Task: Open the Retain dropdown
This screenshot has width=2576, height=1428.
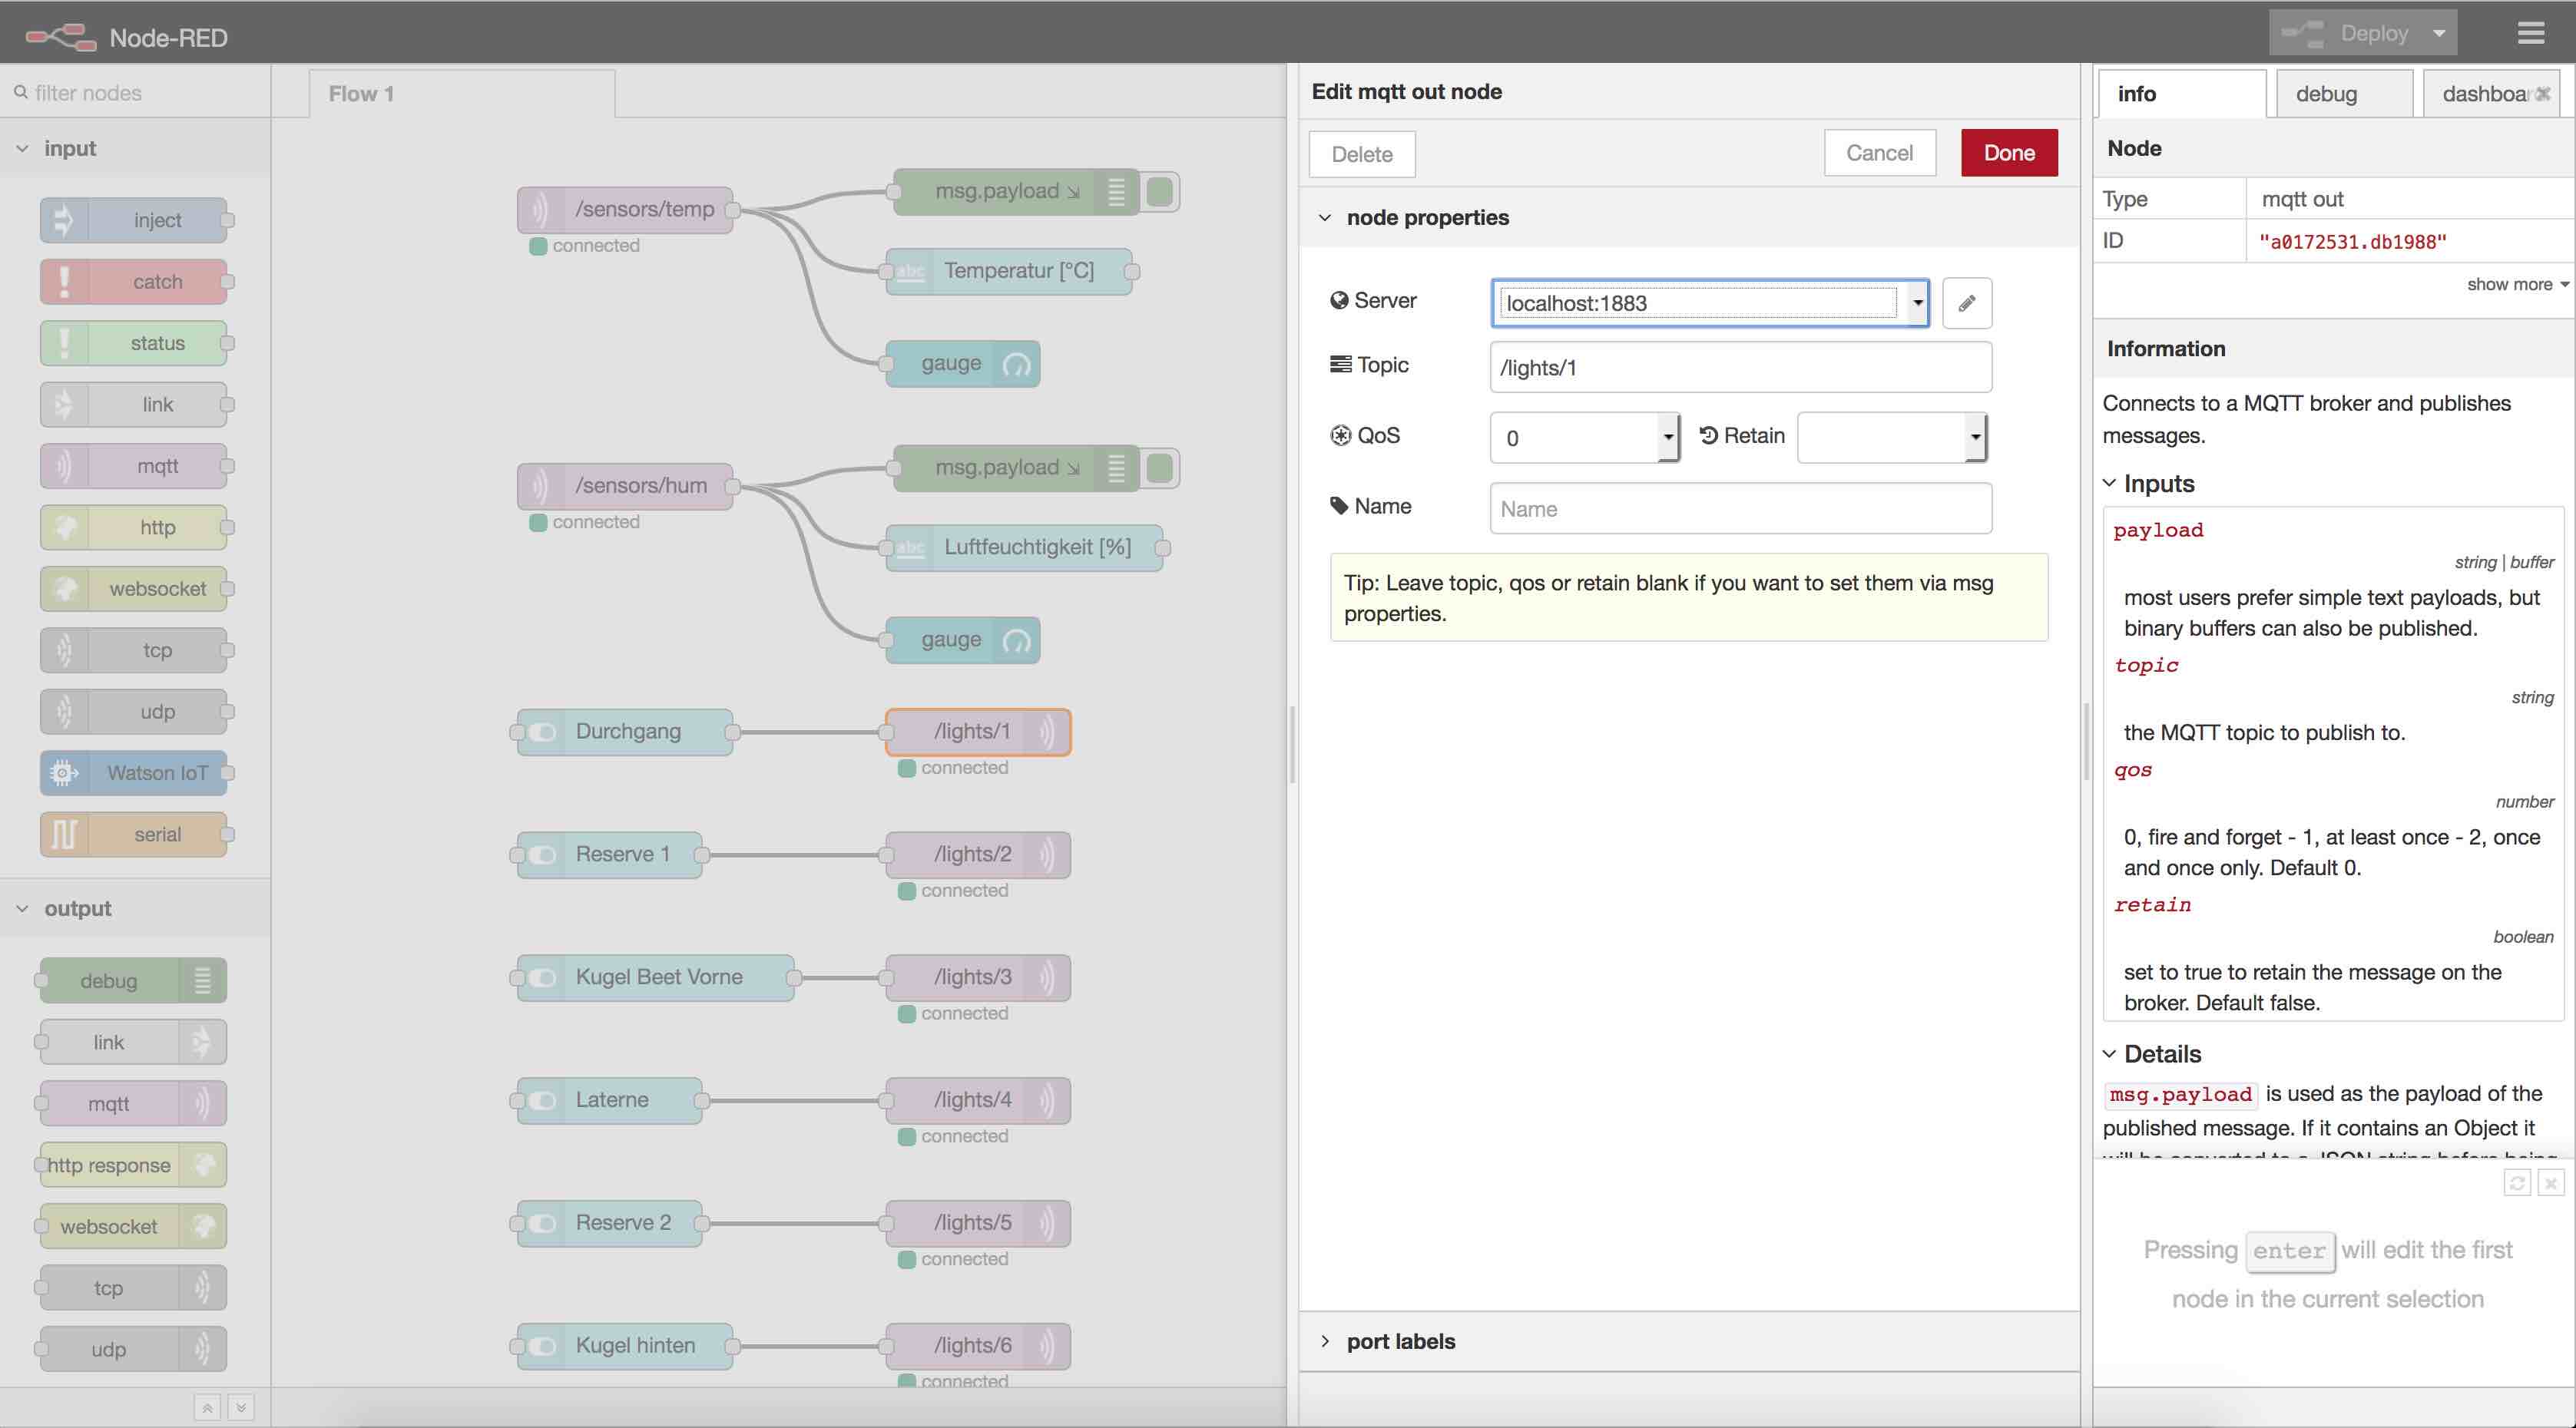Action: [x=1890, y=438]
